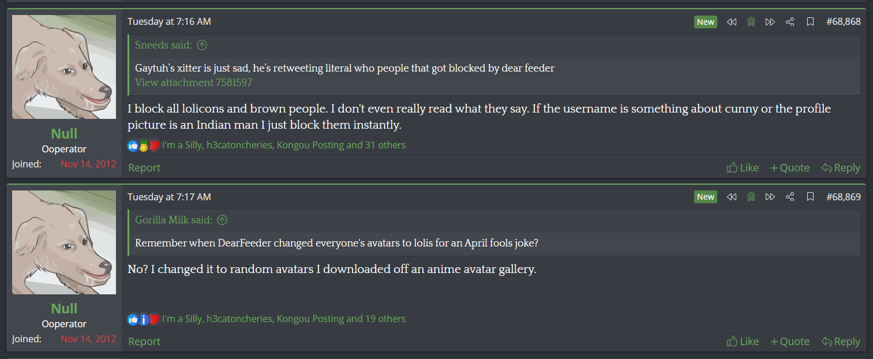Open the share icon on post #68,869
Viewport: 873px width, 359px height.
(790, 197)
